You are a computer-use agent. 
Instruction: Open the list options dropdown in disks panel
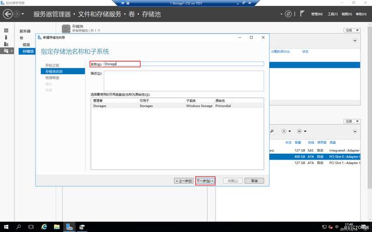[x=286, y=131]
